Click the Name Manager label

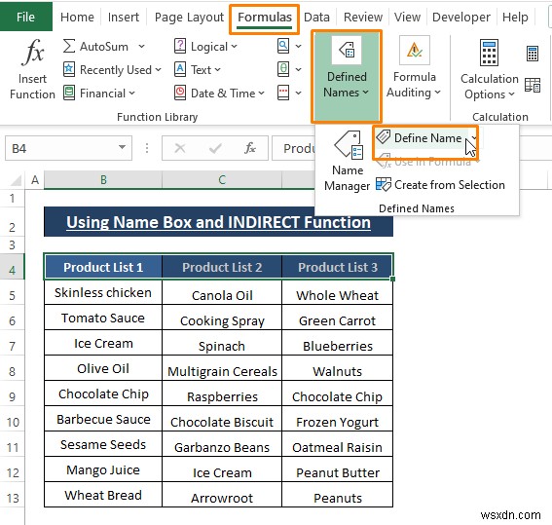click(348, 178)
